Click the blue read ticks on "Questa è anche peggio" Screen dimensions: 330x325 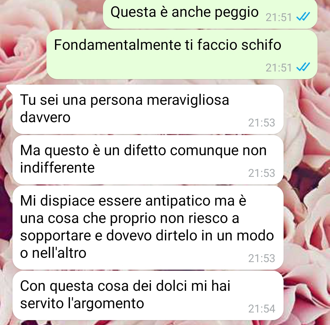click(303, 16)
